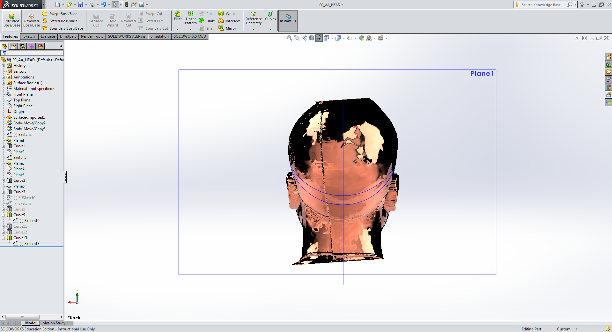Viewport: 612px width, 332px height.
Task: Open the Curves tool
Action: tap(270, 17)
